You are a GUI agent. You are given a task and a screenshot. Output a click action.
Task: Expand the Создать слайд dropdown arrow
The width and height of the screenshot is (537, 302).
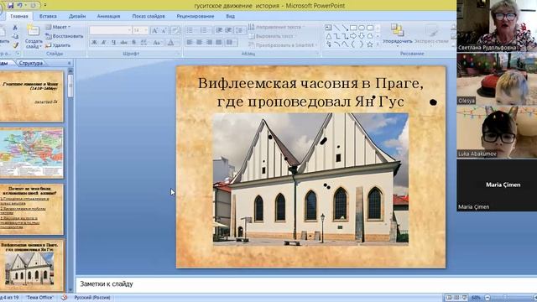(40, 47)
